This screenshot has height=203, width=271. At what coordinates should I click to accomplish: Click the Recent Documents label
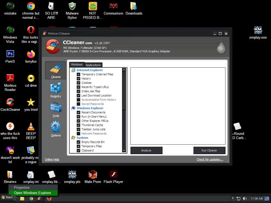pyautogui.click(x=93, y=112)
